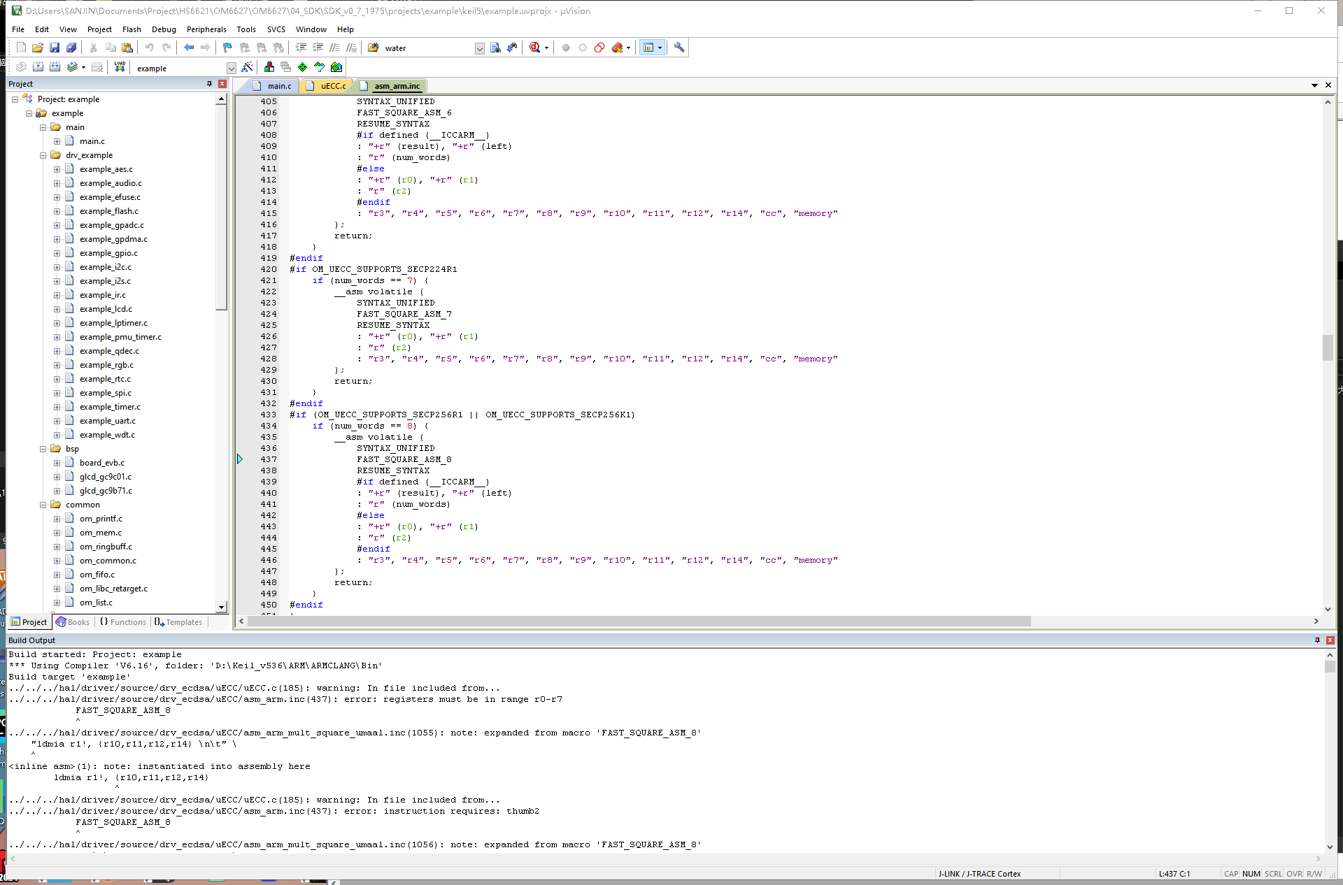Close the active editor tab
Viewport: 1343px width, 885px height.
[x=1328, y=85]
